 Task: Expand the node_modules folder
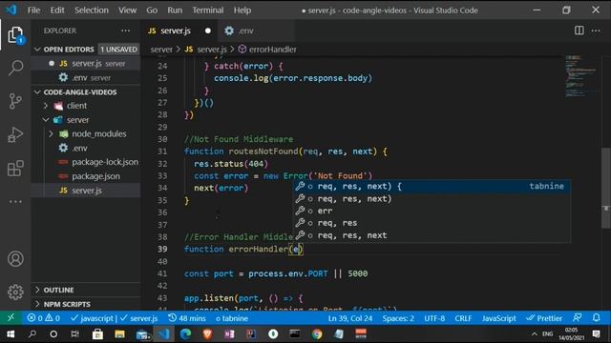tap(51, 133)
